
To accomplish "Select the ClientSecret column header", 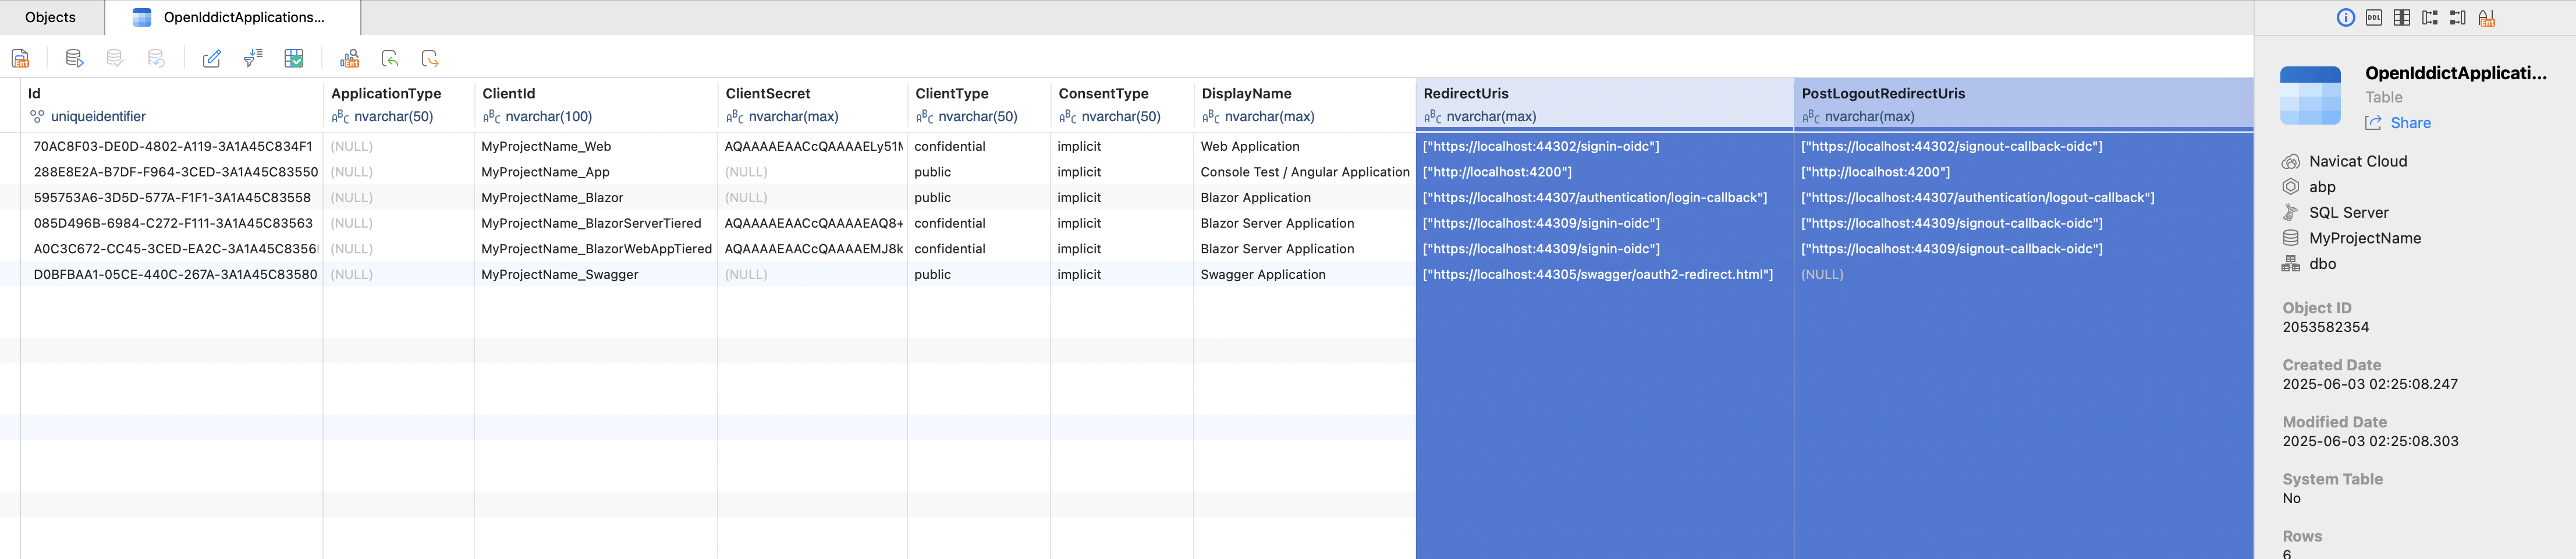I will (768, 94).
